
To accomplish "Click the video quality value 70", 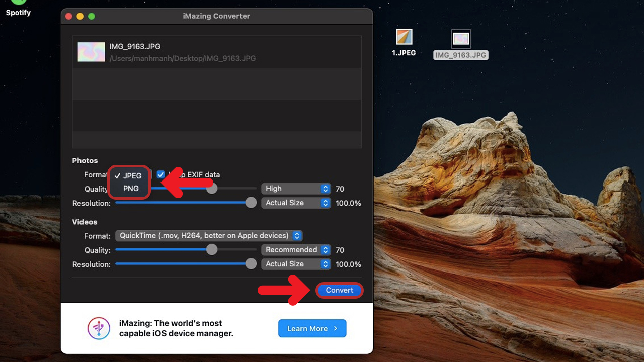I will point(340,250).
